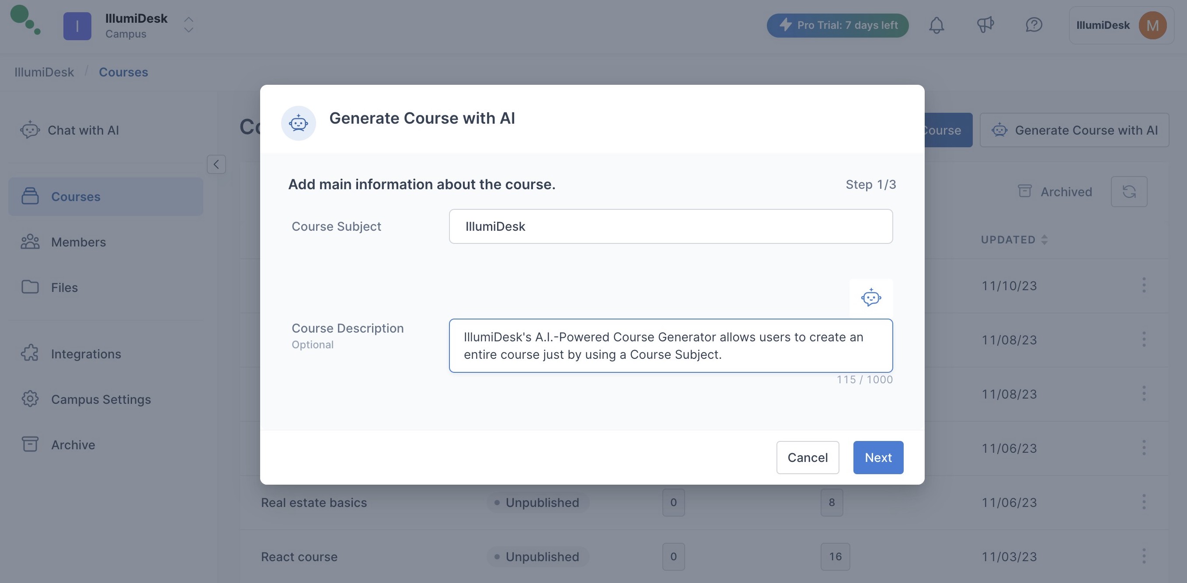Click the megaphone announcements icon

tap(985, 25)
